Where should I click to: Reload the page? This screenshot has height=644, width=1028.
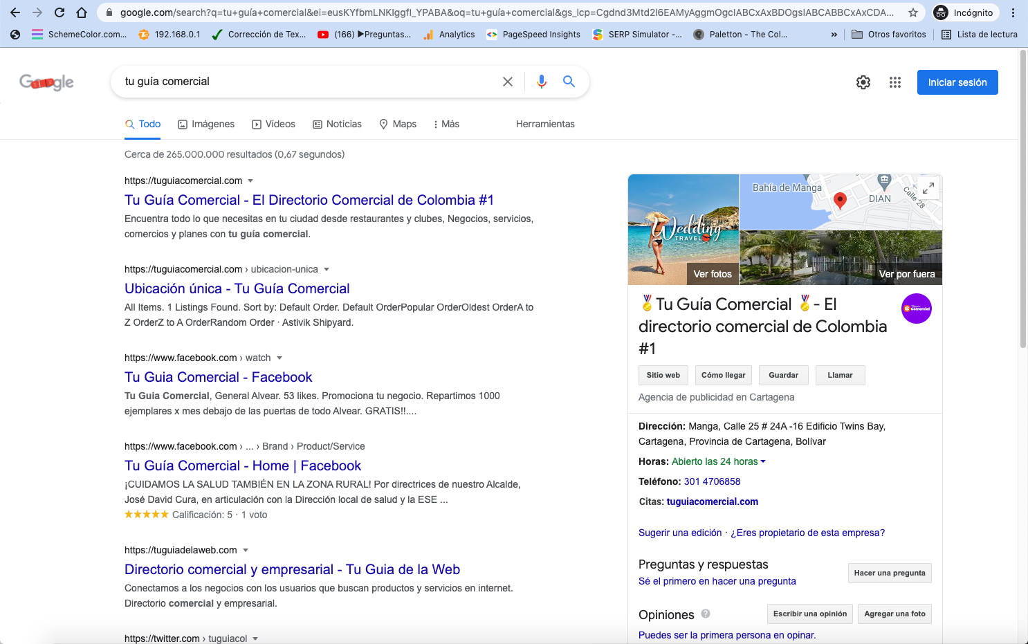click(59, 12)
